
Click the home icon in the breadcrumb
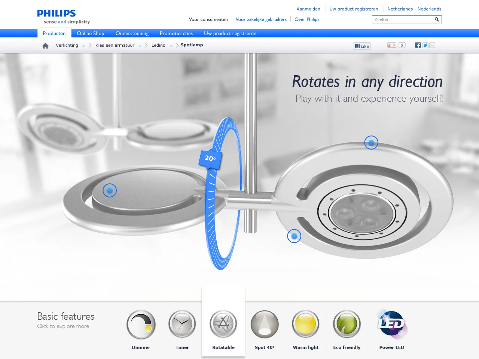45,45
